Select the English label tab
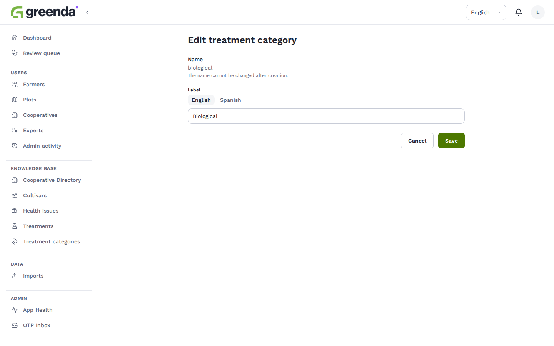Viewport: 554px width, 346px height. click(201, 100)
